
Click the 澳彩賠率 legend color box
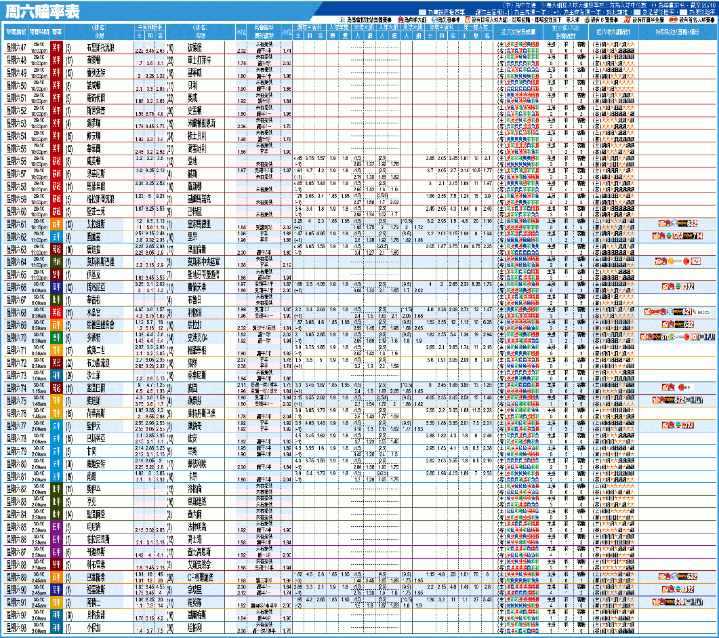[683, 12]
